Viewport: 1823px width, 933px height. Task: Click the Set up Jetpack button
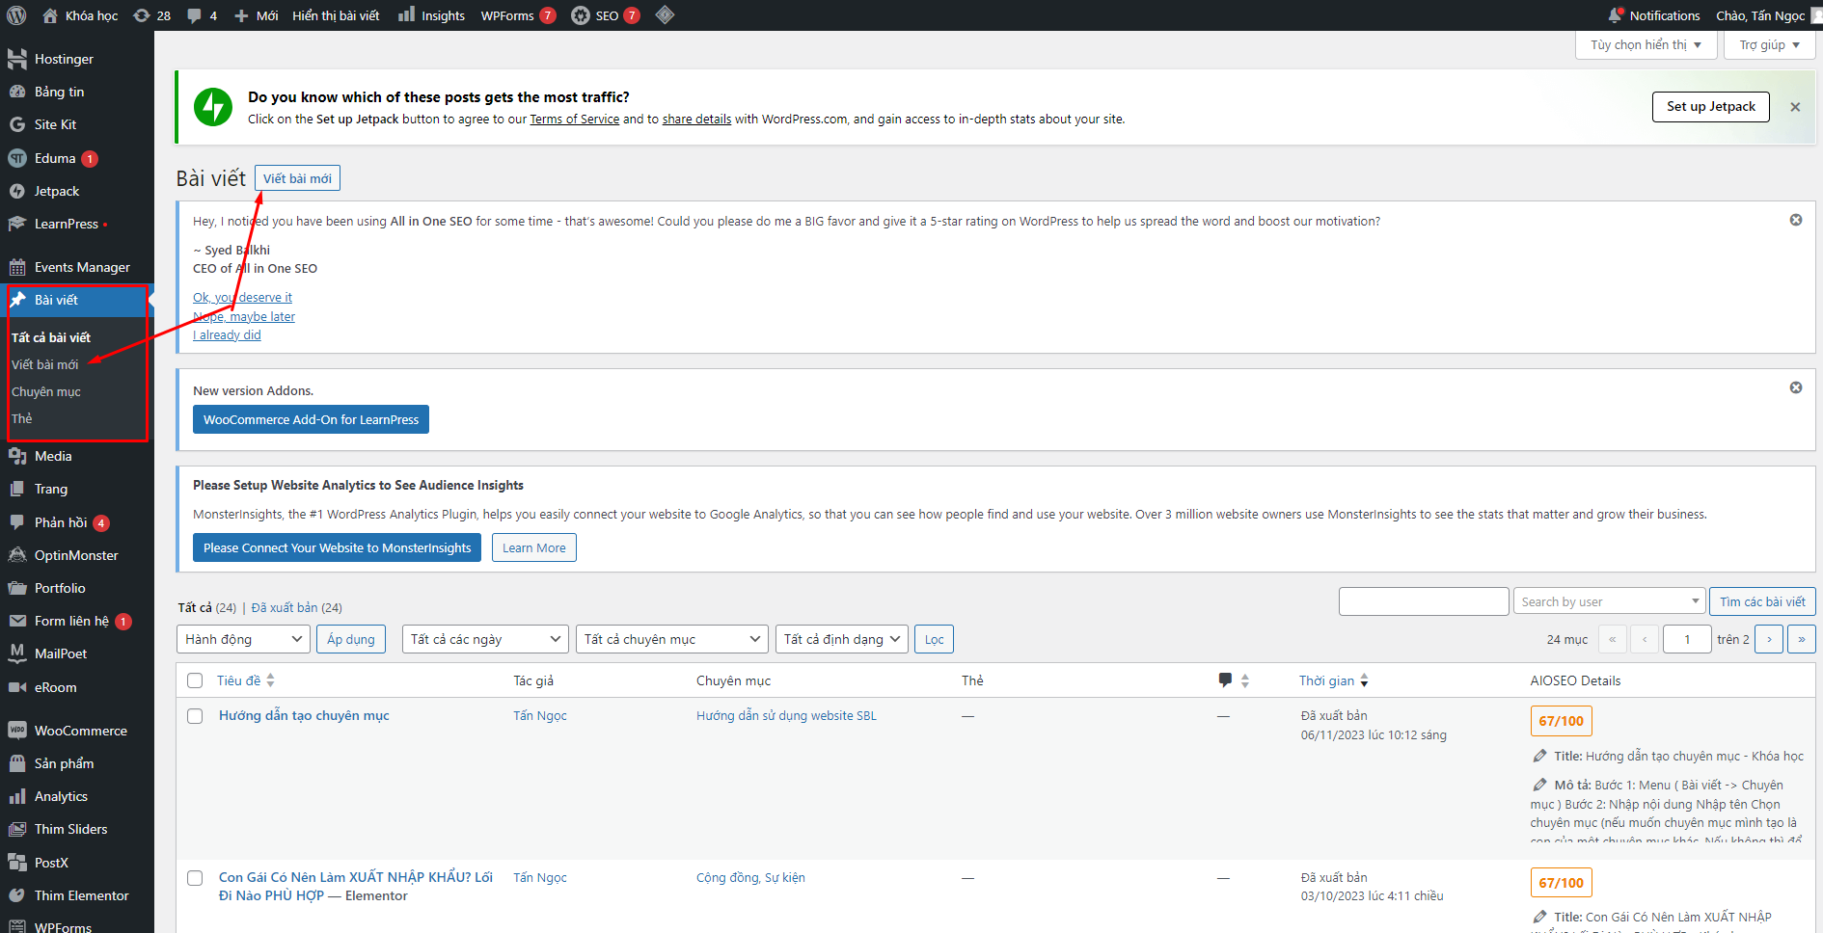pos(1711,106)
